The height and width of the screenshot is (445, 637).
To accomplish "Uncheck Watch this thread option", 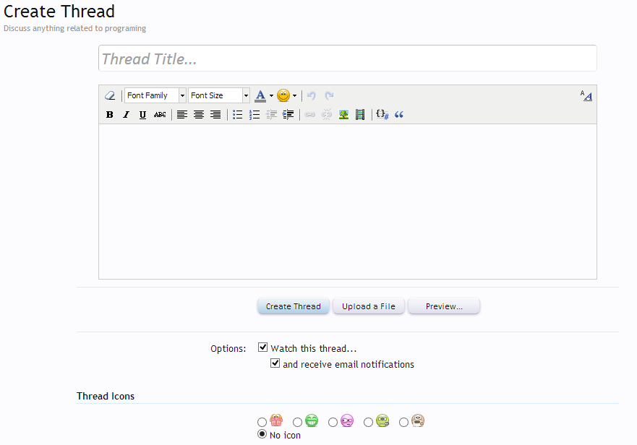I will coord(263,347).
